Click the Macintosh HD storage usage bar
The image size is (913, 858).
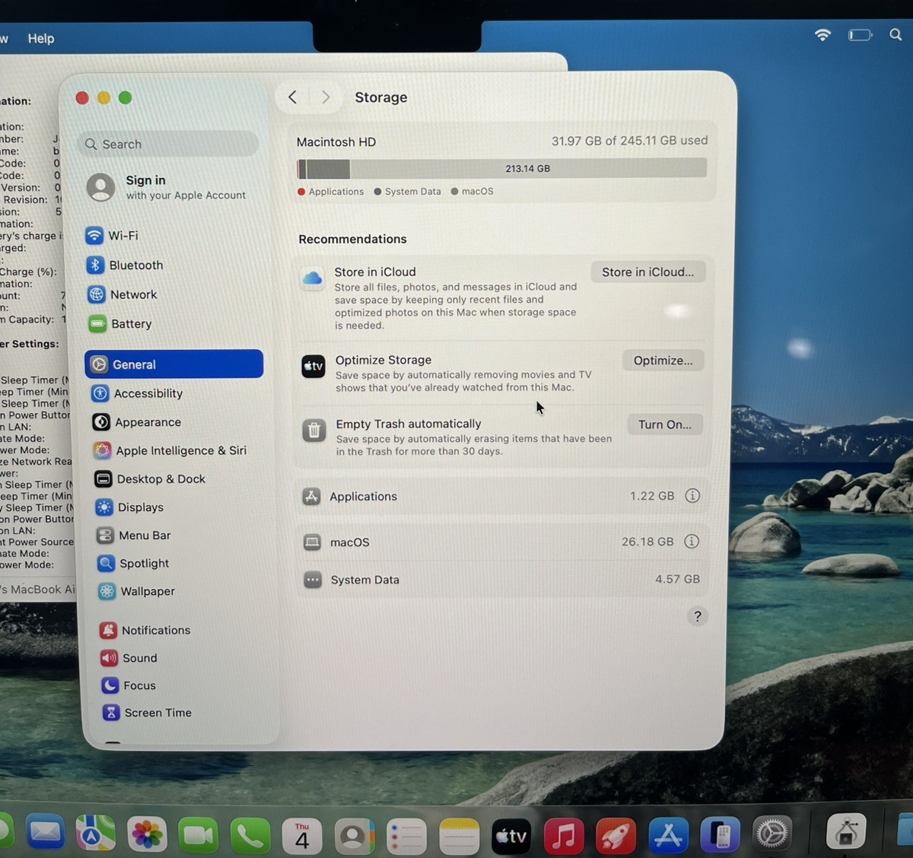pos(502,168)
